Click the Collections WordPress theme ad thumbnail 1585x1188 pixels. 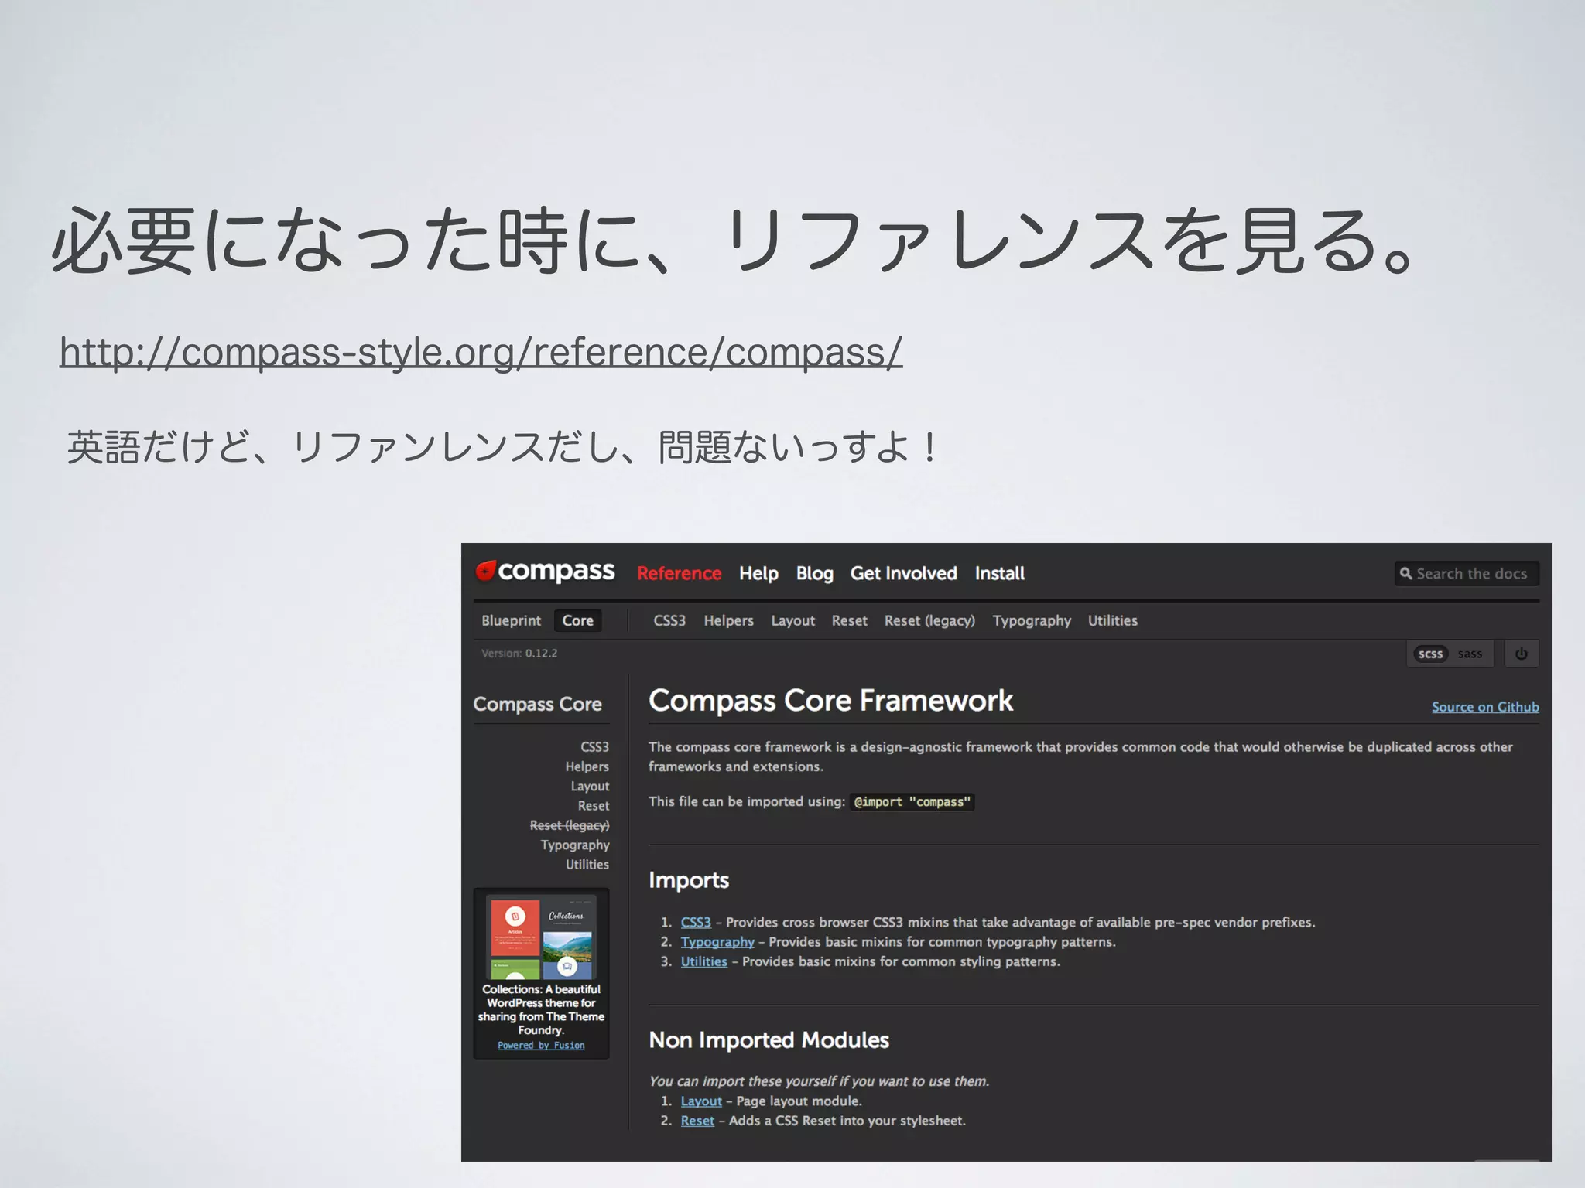click(541, 936)
